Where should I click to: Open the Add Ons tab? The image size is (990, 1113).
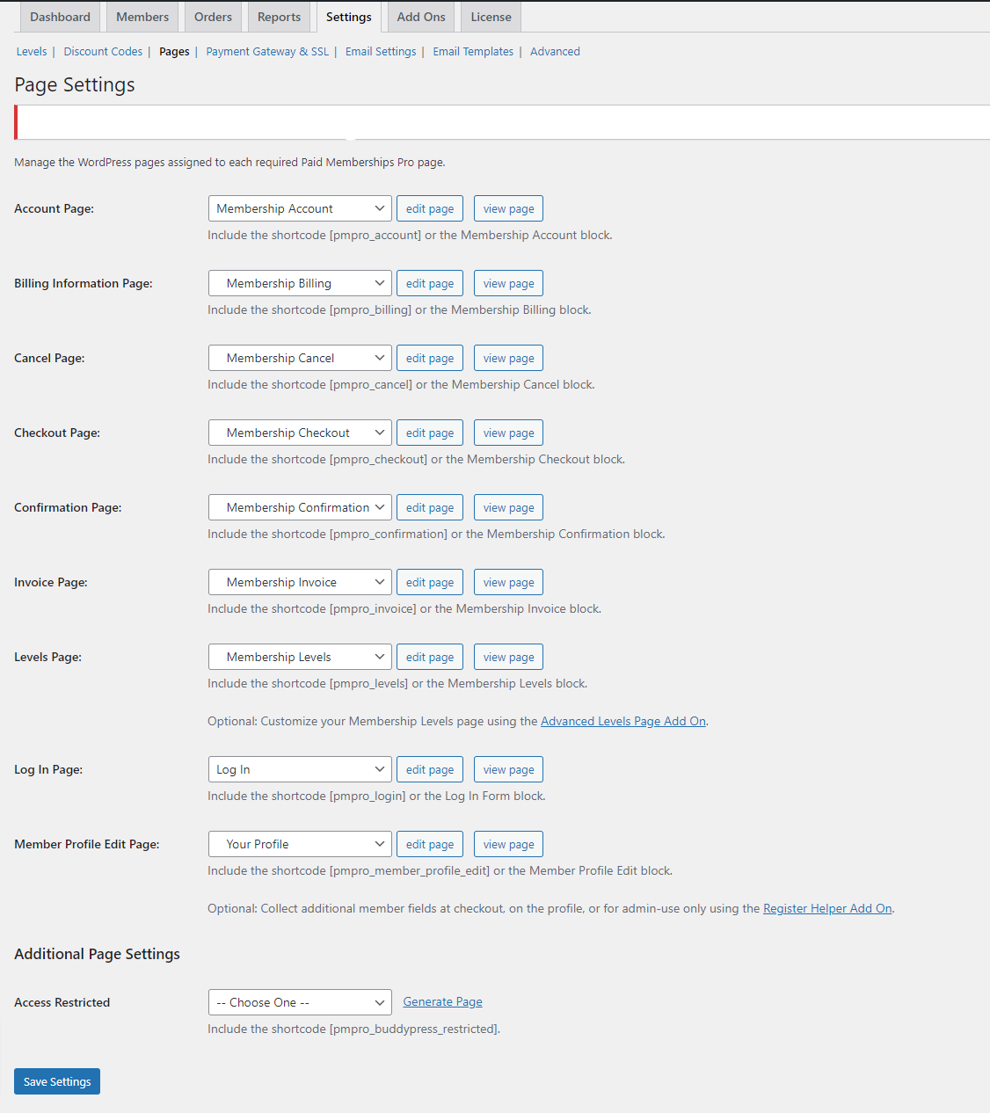[x=421, y=17]
